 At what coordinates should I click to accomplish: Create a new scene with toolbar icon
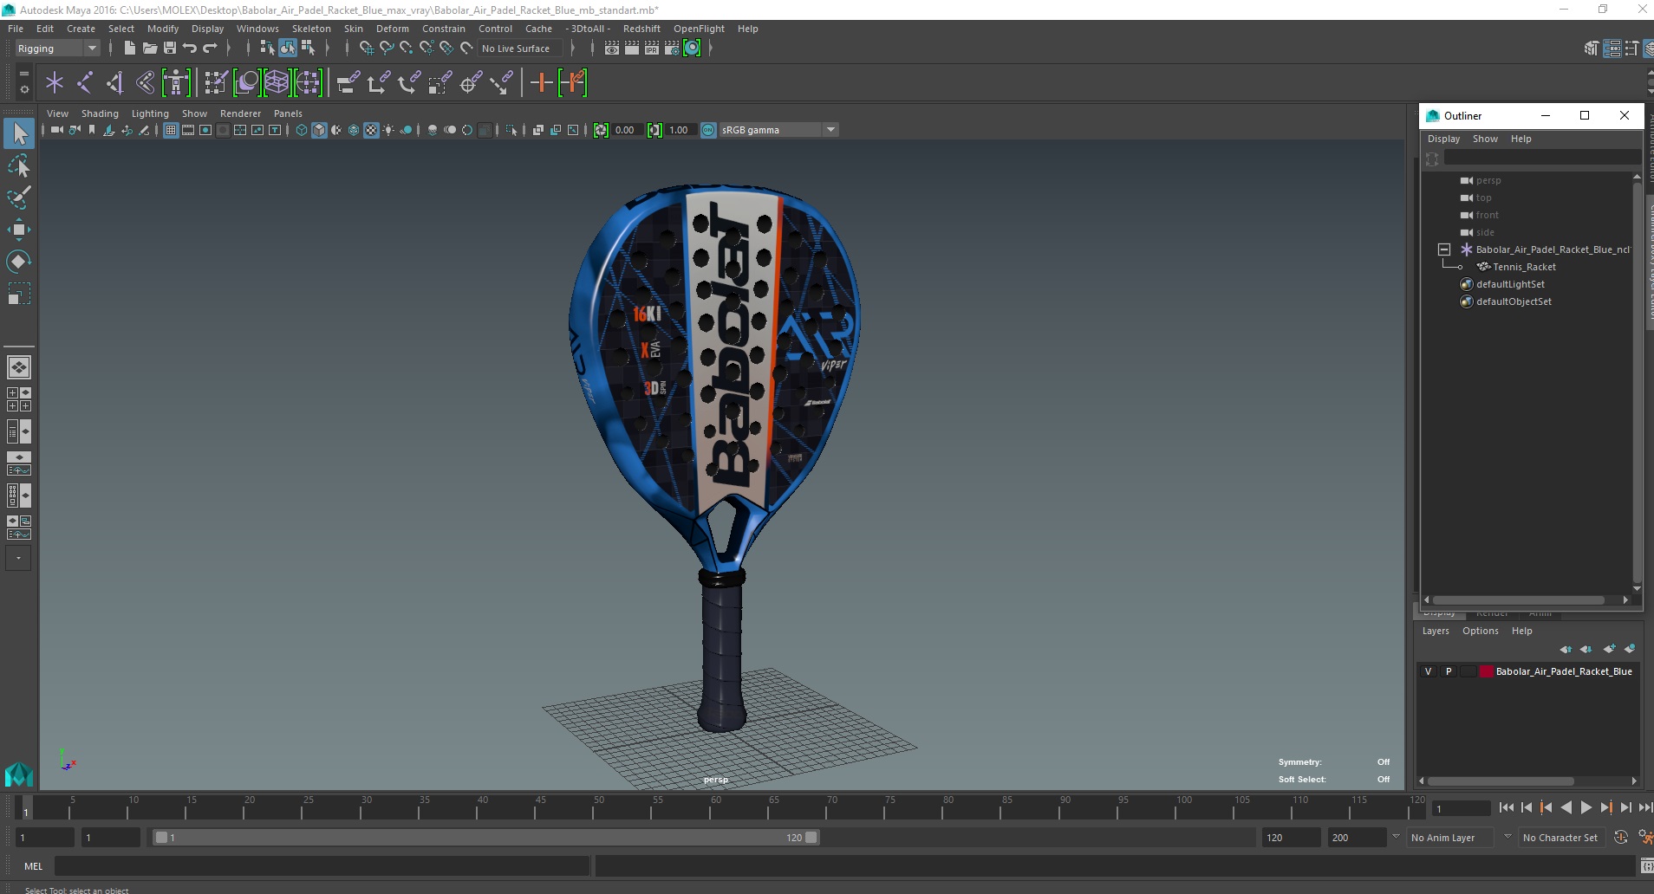pos(129,49)
